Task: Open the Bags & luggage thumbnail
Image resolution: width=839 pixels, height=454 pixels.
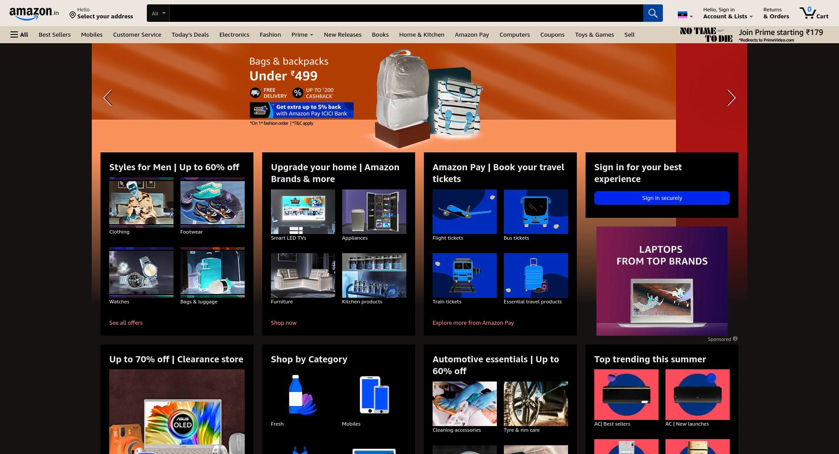Action: (x=212, y=272)
